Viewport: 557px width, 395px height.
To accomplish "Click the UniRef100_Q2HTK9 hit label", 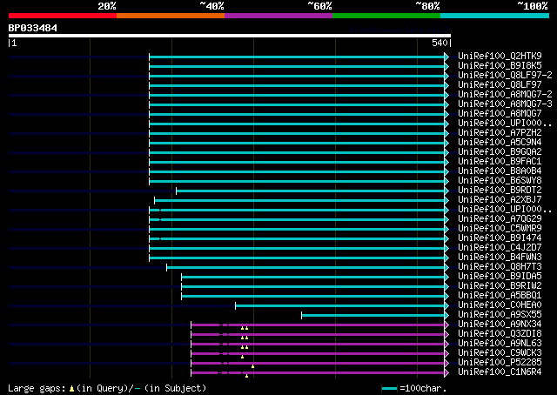I will point(500,56).
